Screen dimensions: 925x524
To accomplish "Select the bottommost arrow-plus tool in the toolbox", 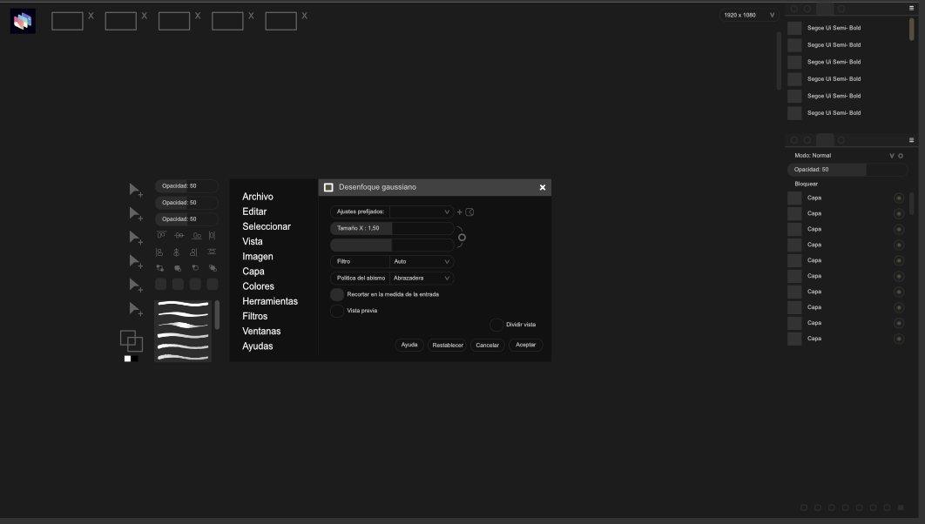I will (x=136, y=309).
